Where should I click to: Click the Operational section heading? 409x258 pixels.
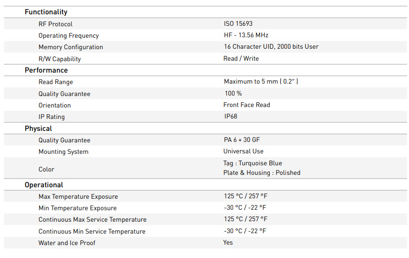44,185
